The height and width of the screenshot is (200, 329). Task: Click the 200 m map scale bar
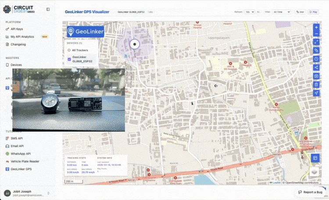73,181
